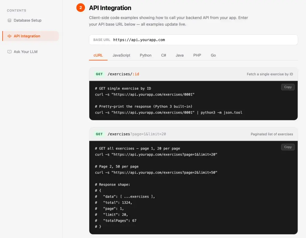Viewport: 306px width, 238px height.
Task: Click the '# Pretty-print the response' comment line
Action: point(144,107)
